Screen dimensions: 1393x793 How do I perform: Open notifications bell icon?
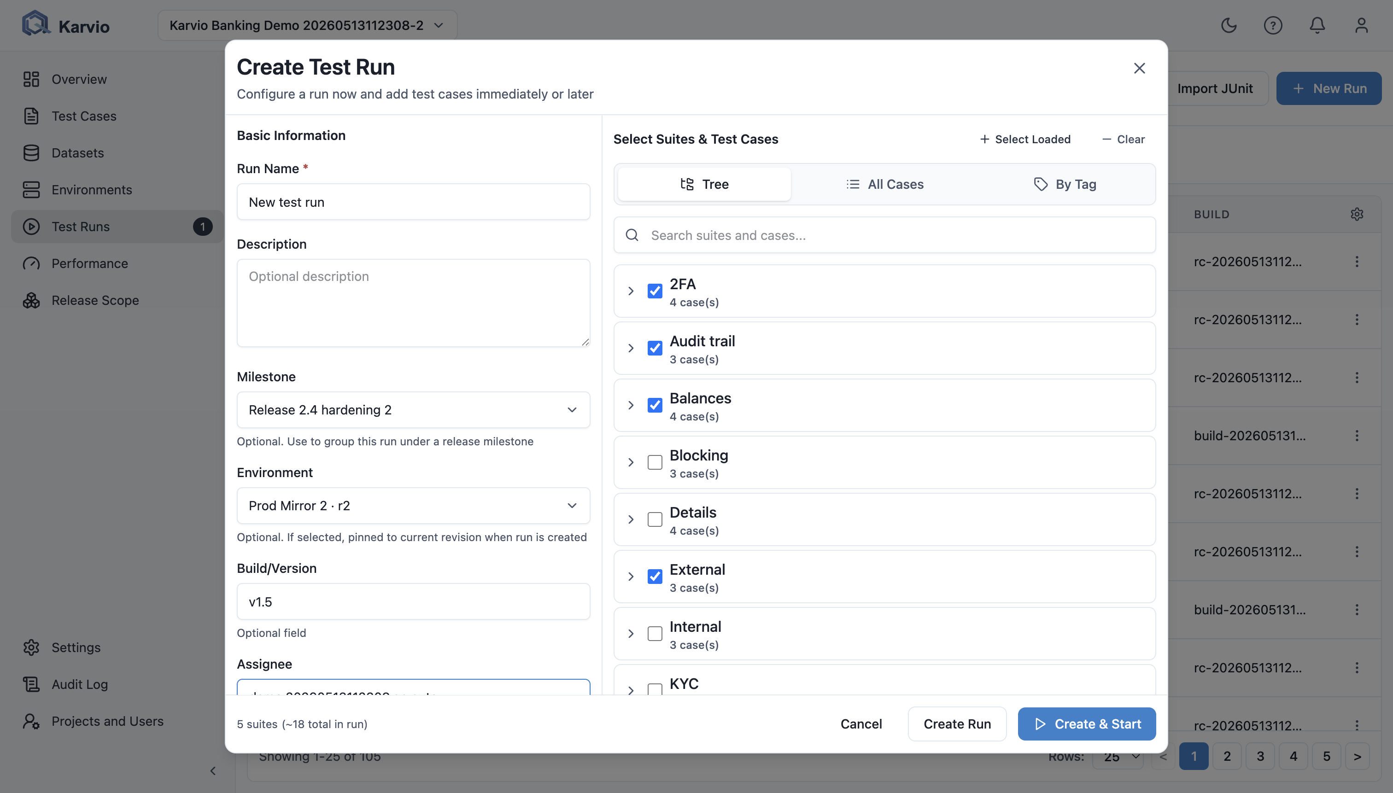(x=1317, y=25)
